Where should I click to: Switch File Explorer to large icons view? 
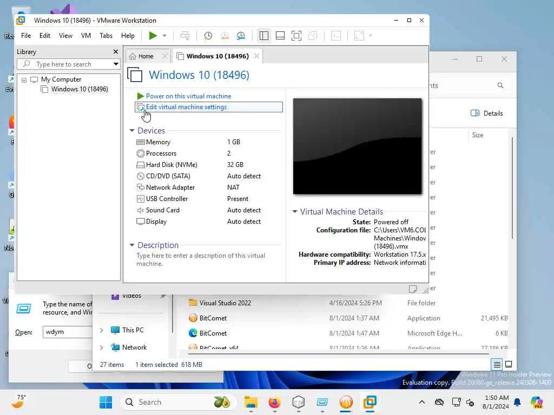pyautogui.click(x=509, y=365)
